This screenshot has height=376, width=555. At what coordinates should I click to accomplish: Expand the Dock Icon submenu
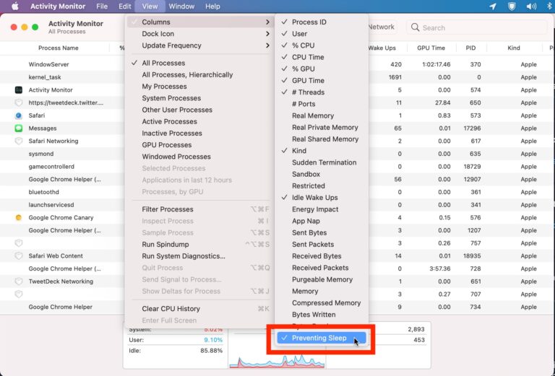pyautogui.click(x=199, y=34)
